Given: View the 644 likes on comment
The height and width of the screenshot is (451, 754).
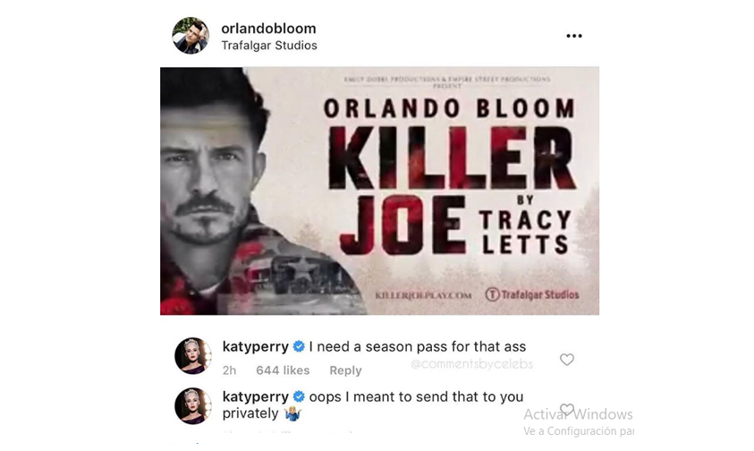Looking at the screenshot, I should coord(283,370).
